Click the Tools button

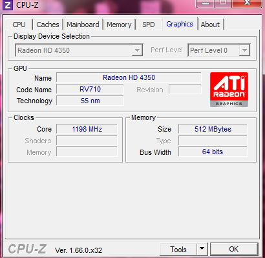178,250
